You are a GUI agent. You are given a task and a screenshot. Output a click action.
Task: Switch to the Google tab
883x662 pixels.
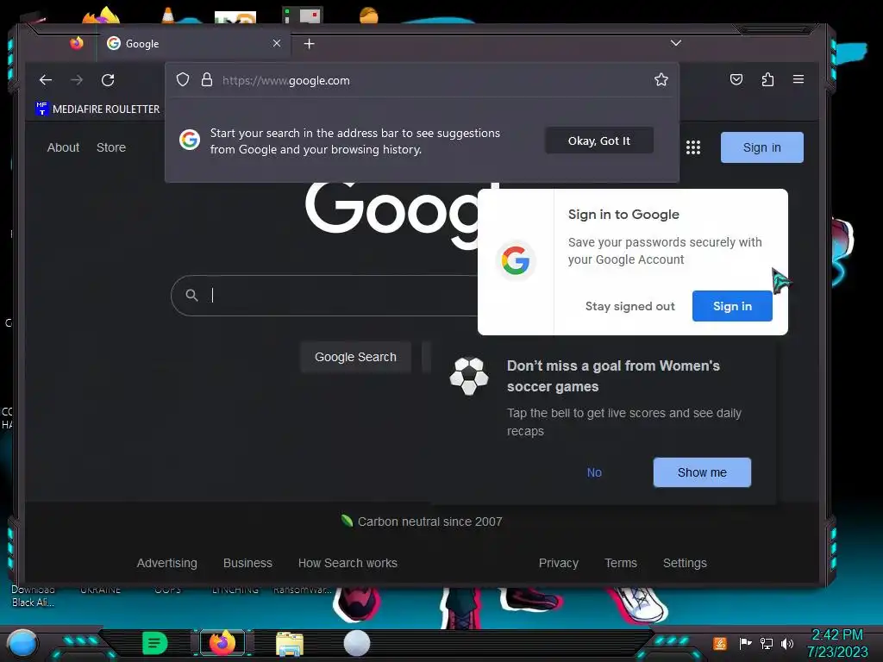point(192,43)
